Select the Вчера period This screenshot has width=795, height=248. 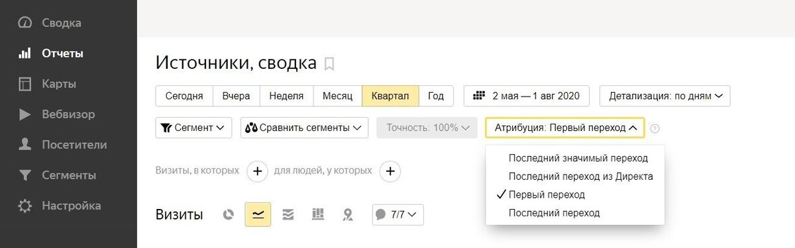pyautogui.click(x=236, y=96)
